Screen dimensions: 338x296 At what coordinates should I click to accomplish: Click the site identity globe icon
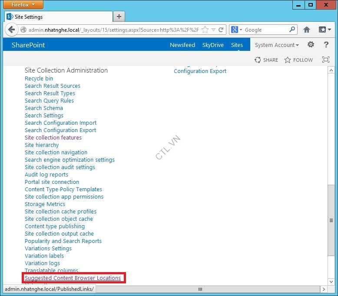click(x=23, y=30)
